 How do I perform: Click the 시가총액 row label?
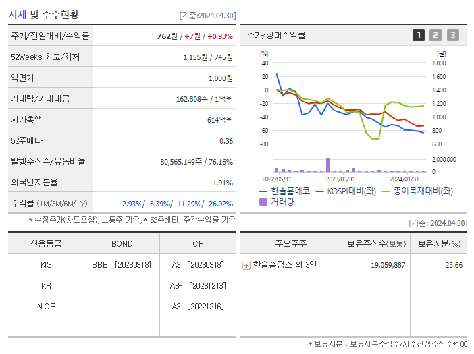point(26,120)
